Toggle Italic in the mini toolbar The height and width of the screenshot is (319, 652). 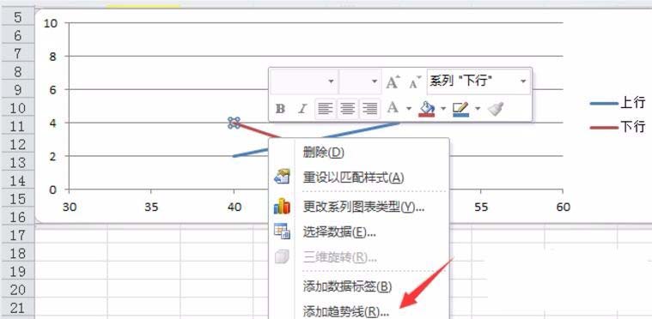coord(302,109)
